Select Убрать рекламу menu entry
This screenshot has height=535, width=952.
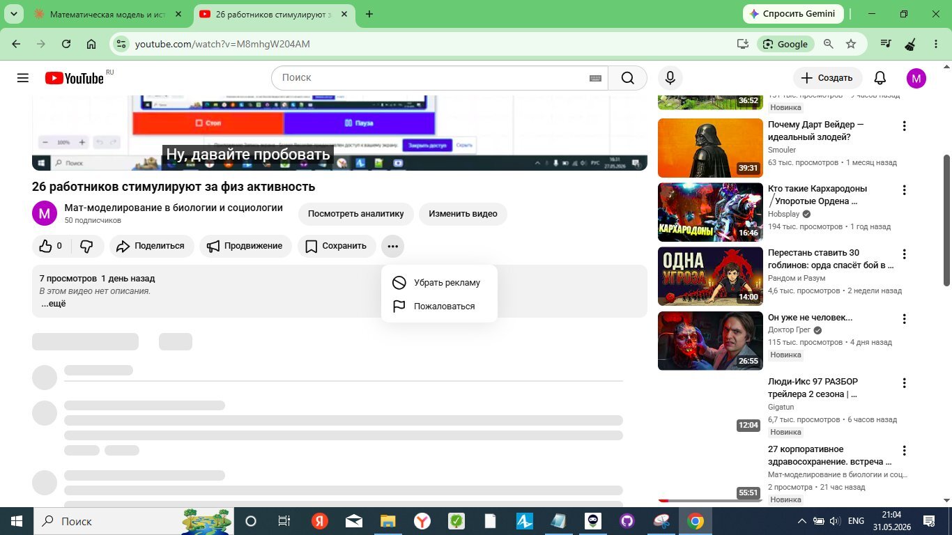pyautogui.click(x=439, y=283)
